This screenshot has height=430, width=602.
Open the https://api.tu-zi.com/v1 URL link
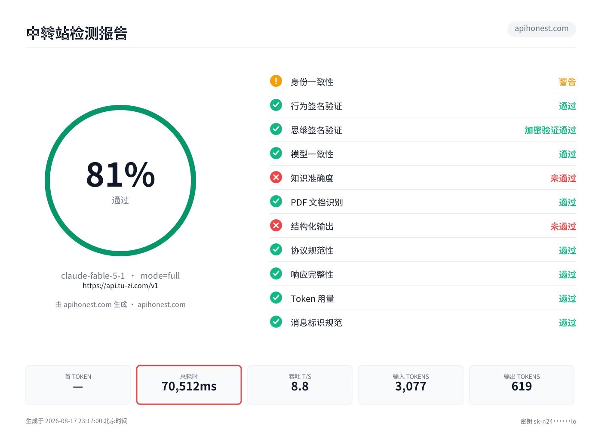tap(120, 286)
